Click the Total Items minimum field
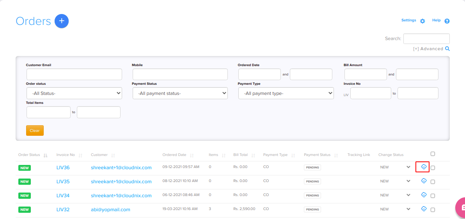The image size is (465, 219). [x=49, y=112]
